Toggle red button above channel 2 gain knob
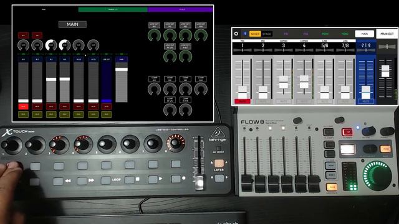Screen dimensions: 399x224 (x=37, y=35)
